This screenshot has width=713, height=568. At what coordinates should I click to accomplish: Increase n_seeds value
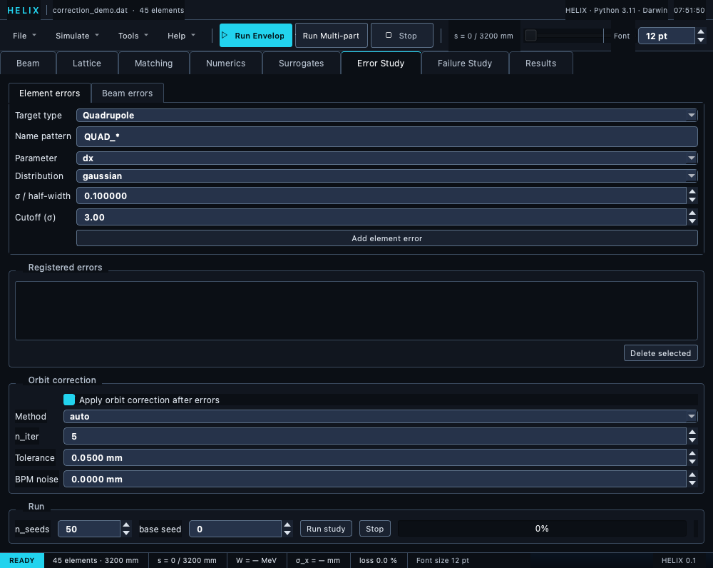point(126,524)
